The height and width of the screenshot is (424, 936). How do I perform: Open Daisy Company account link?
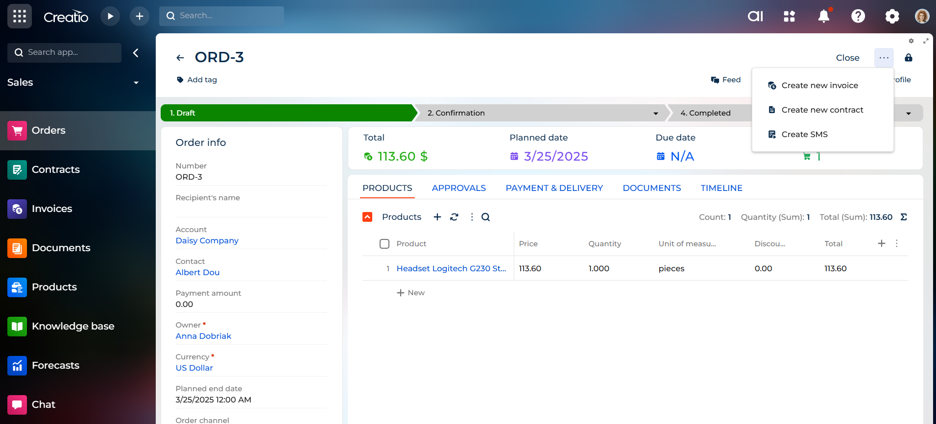click(207, 240)
